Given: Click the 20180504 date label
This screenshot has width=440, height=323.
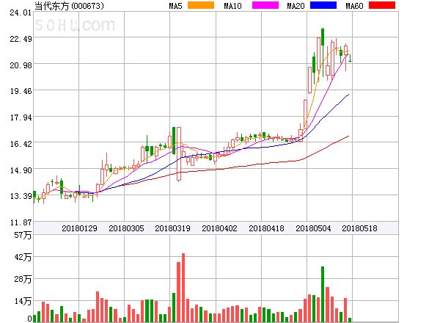Looking at the screenshot, I should [313, 228].
